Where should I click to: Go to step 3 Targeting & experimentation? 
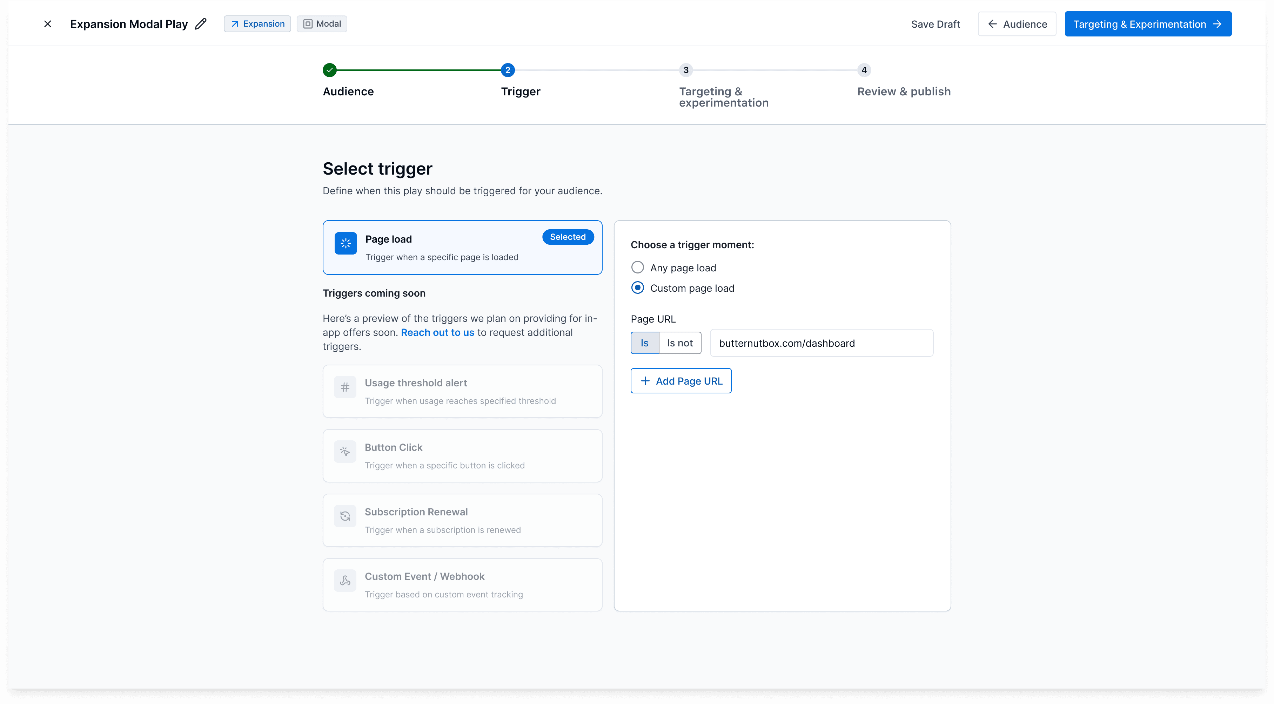685,70
